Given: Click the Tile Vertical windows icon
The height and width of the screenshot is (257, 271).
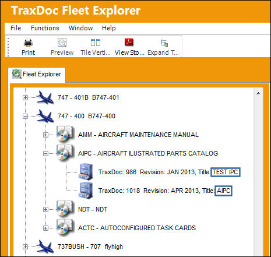Looking at the screenshot, I should [x=96, y=43].
